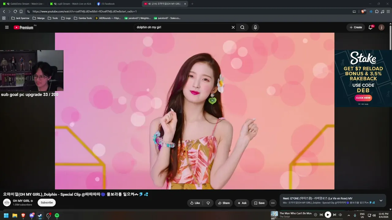The height and width of the screenshot is (220, 392).
Task: Open File Explorer from the taskbar
Action: (15, 215)
